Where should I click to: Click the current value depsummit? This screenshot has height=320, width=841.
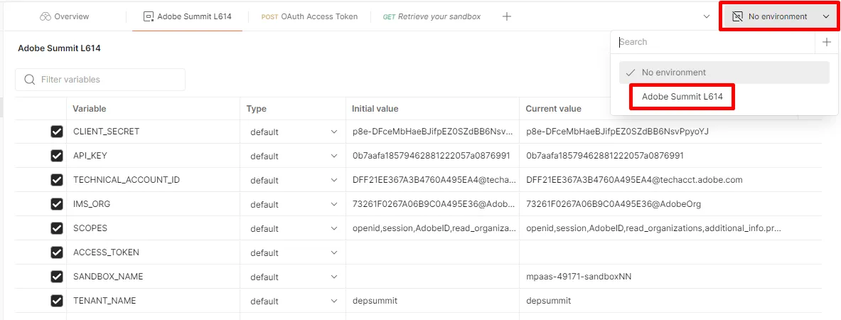[549, 301]
